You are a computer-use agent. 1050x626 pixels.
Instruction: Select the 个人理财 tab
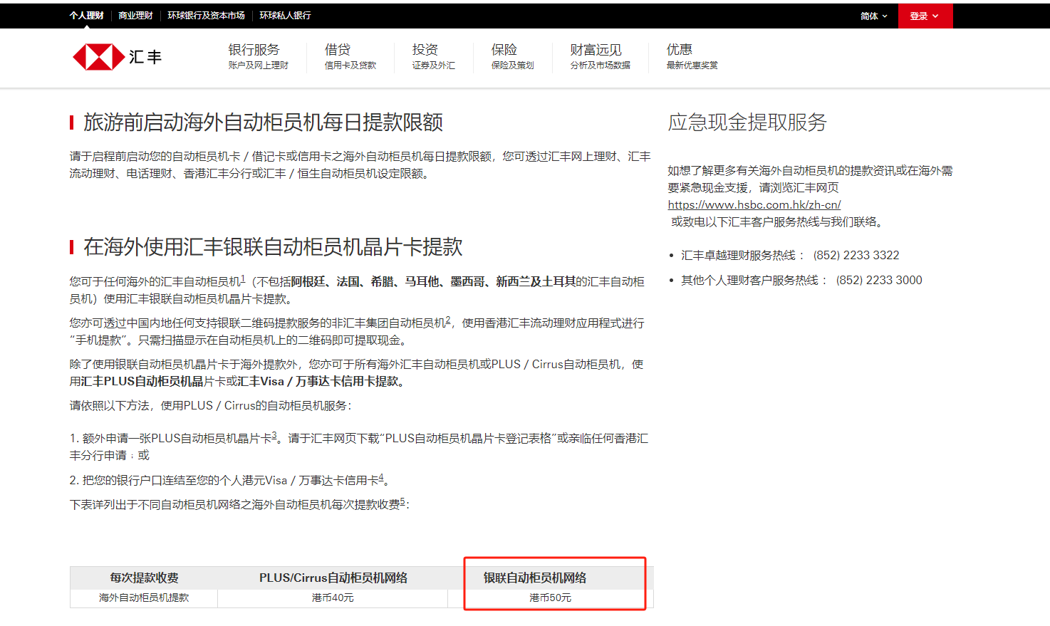pos(87,15)
